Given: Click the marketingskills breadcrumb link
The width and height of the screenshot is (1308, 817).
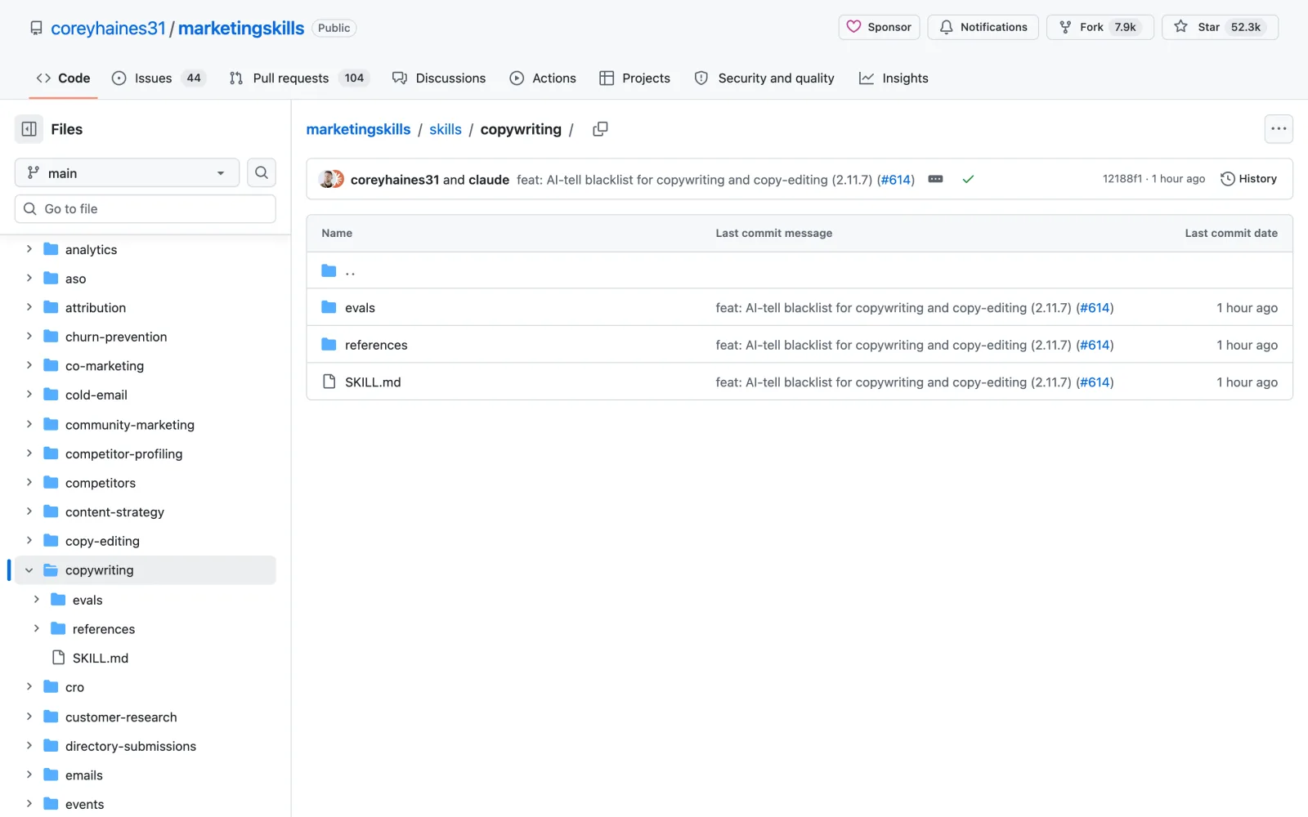Looking at the screenshot, I should [358, 129].
